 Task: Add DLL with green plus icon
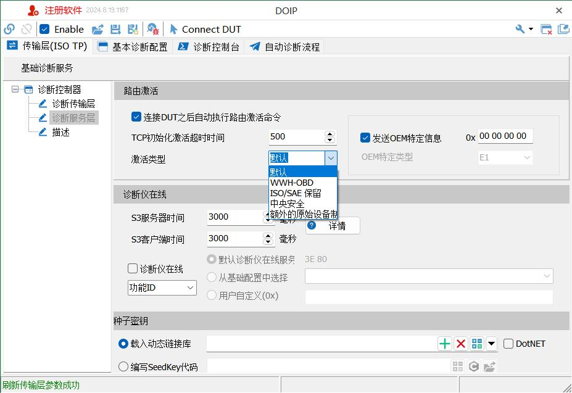click(x=445, y=344)
